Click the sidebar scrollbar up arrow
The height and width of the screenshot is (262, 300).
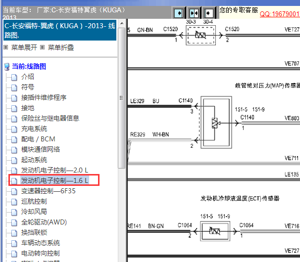pos(122,24)
